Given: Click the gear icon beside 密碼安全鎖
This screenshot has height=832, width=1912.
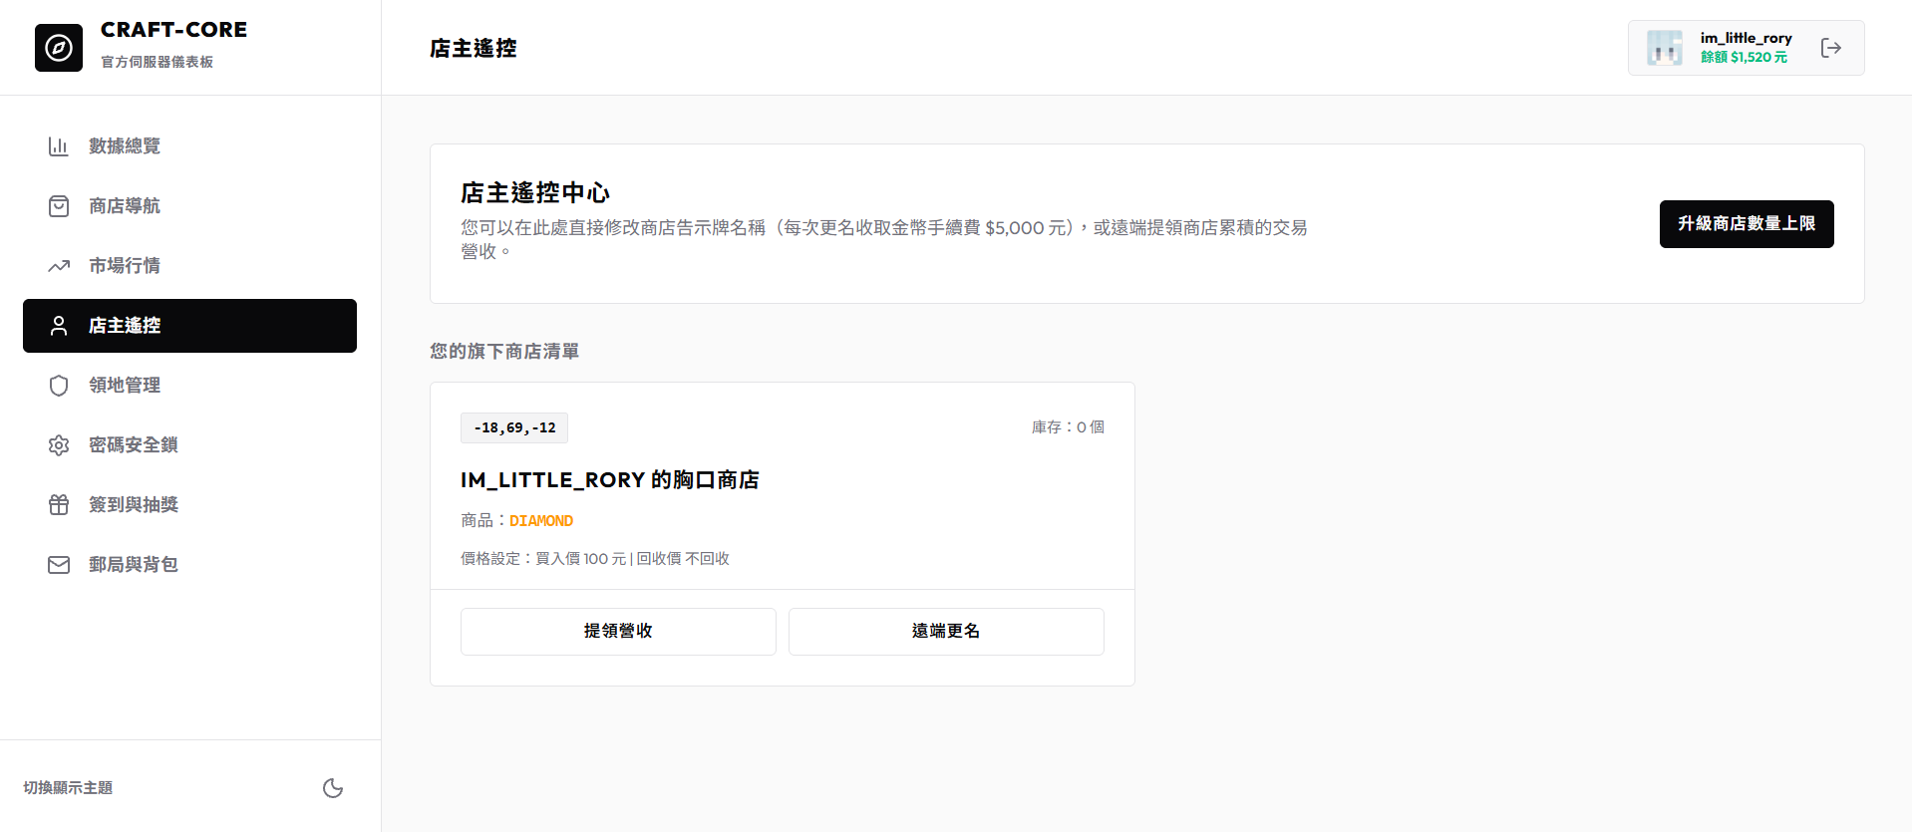Looking at the screenshot, I should 59,445.
